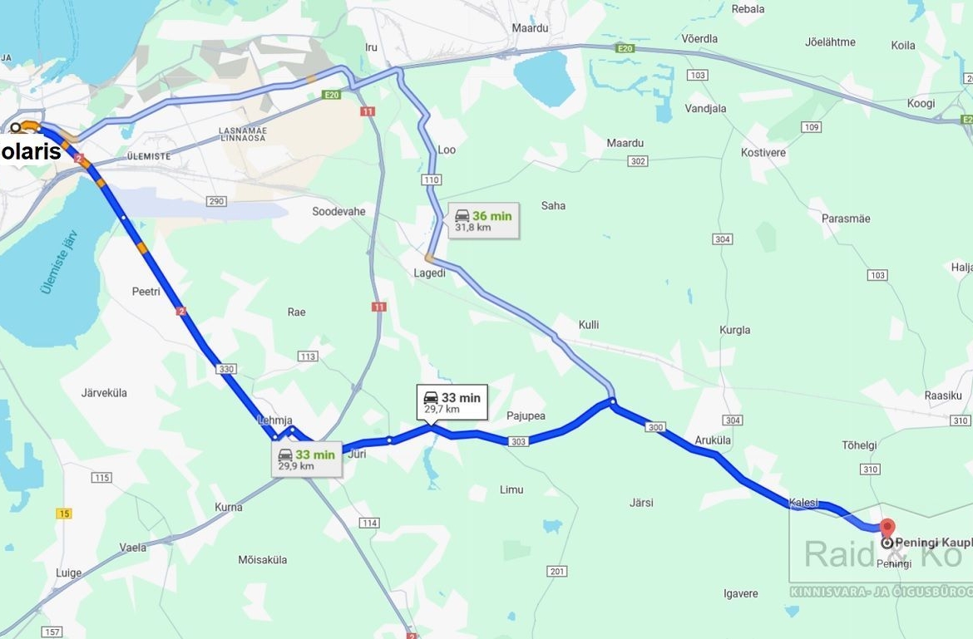Click road 303 shield near Pajupea

519,441
